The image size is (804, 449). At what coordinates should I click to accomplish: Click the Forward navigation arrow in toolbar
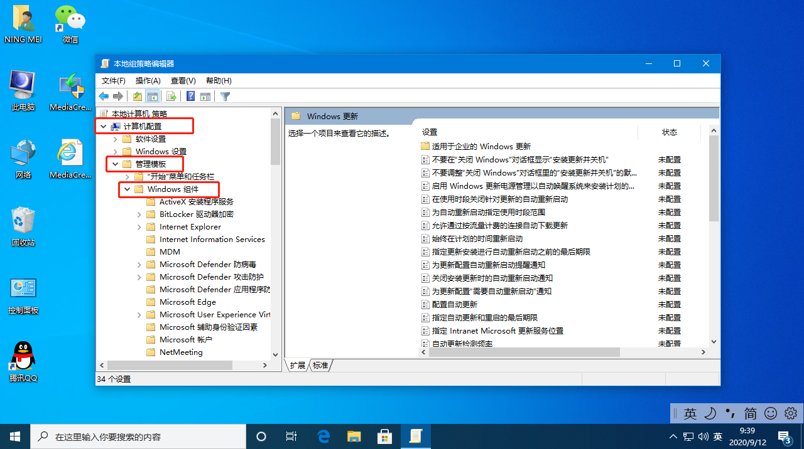pos(118,96)
